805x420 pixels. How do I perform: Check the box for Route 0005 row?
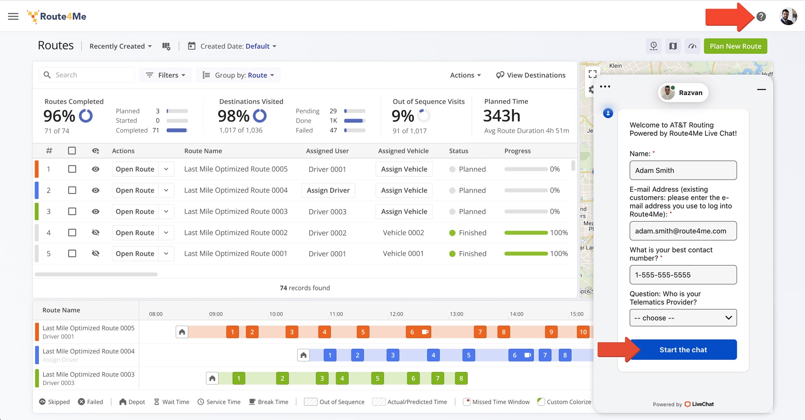click(72, 169)
